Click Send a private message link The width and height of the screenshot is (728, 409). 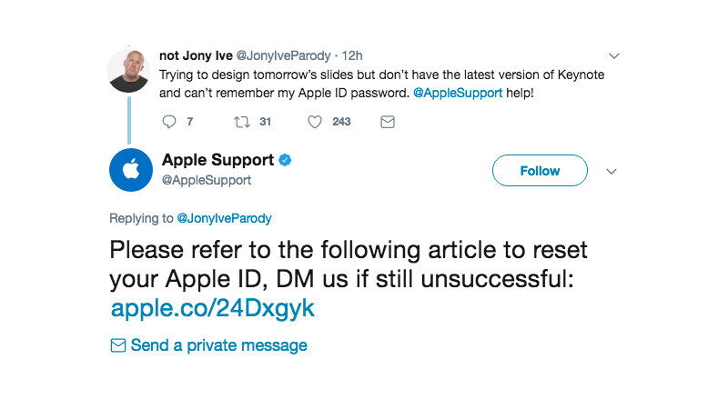click(218, 345)
